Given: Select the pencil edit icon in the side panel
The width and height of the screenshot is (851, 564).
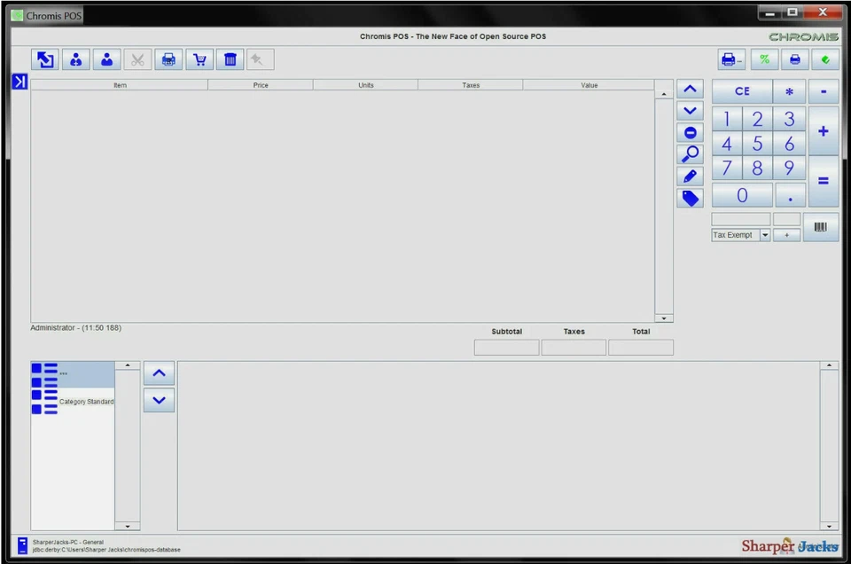Looking at the screenshot, I should [x=690, y=176].
